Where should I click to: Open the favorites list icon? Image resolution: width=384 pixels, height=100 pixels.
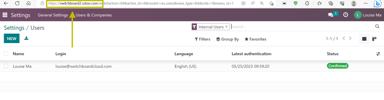319,3
